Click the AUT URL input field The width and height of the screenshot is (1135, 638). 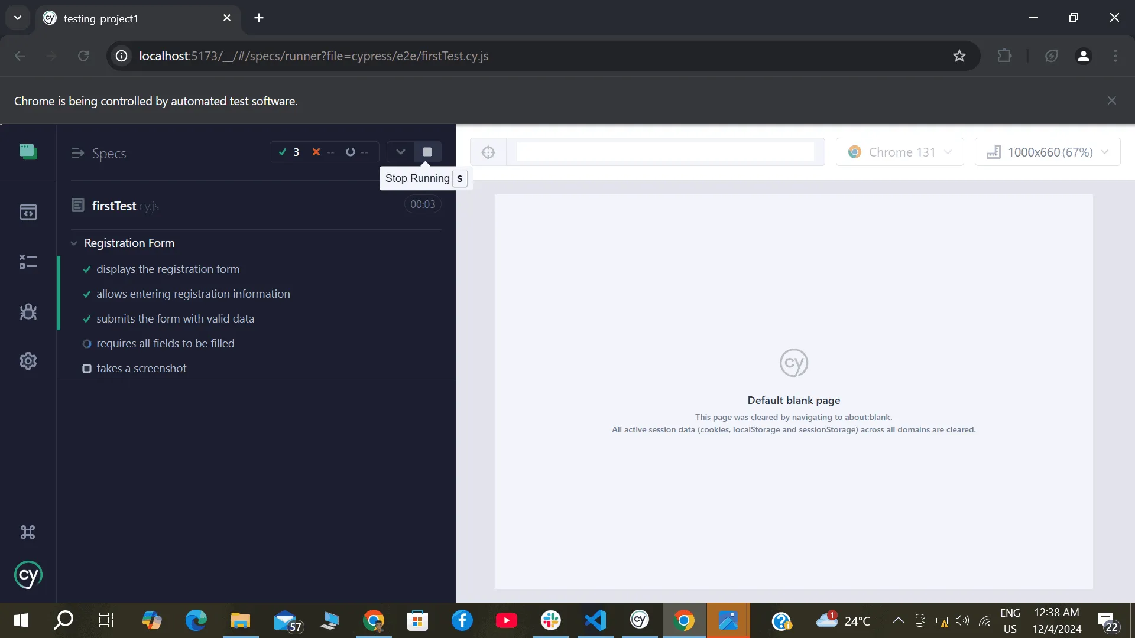click(x=666, y=152)
